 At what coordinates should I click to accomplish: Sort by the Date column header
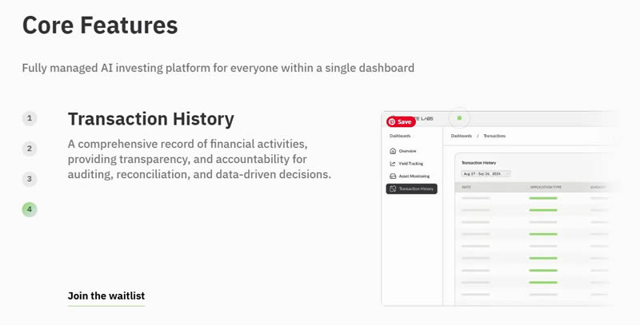(466, 187)
